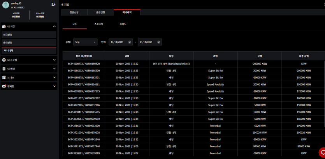Click the sidebar collapse icon beside username

tap(53, 5)
